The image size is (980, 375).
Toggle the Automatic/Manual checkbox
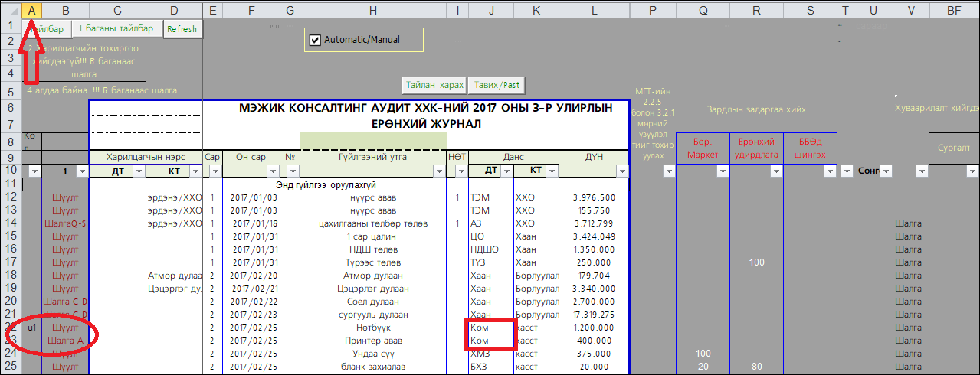coord(314,40)
